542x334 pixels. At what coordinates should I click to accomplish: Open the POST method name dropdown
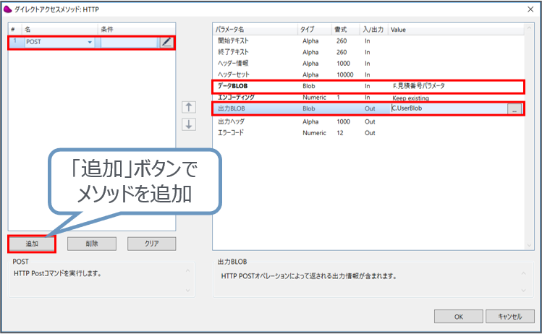pyautogui.click(x=90, y=43)
